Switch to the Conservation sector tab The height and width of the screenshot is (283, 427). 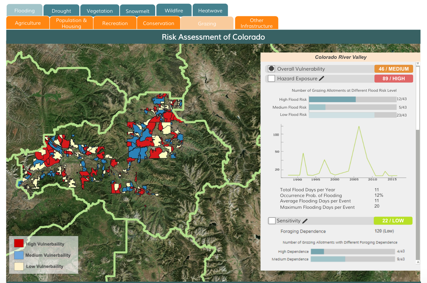click(x=159, y=23)
